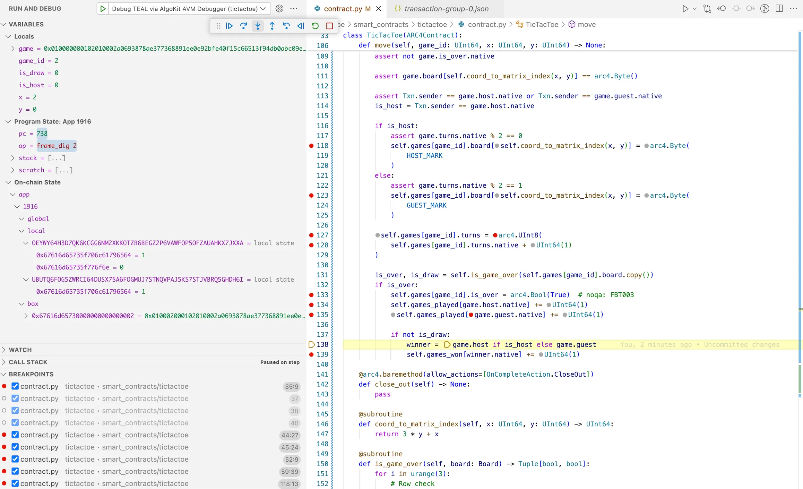Disable the breakpoint checkbox for line 118:13
Viewport: 803px width, 489px height.
point(15,483)
